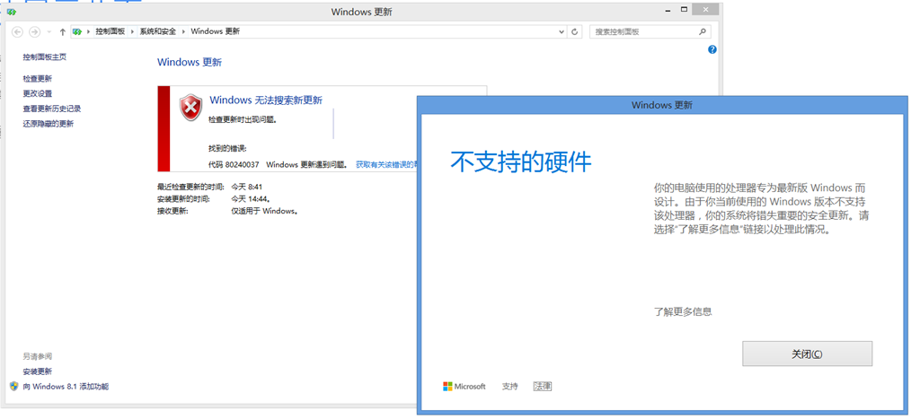
Task: Open 更改设置 in the sidebar
Action: tap(38, 94)
